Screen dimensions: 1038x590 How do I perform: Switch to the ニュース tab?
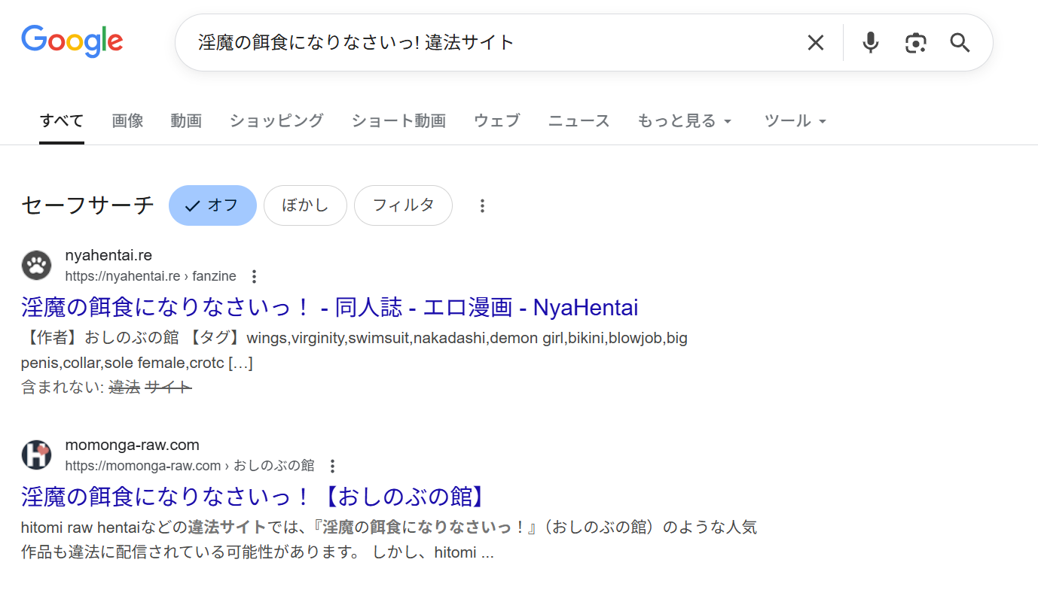coord(579,120)
